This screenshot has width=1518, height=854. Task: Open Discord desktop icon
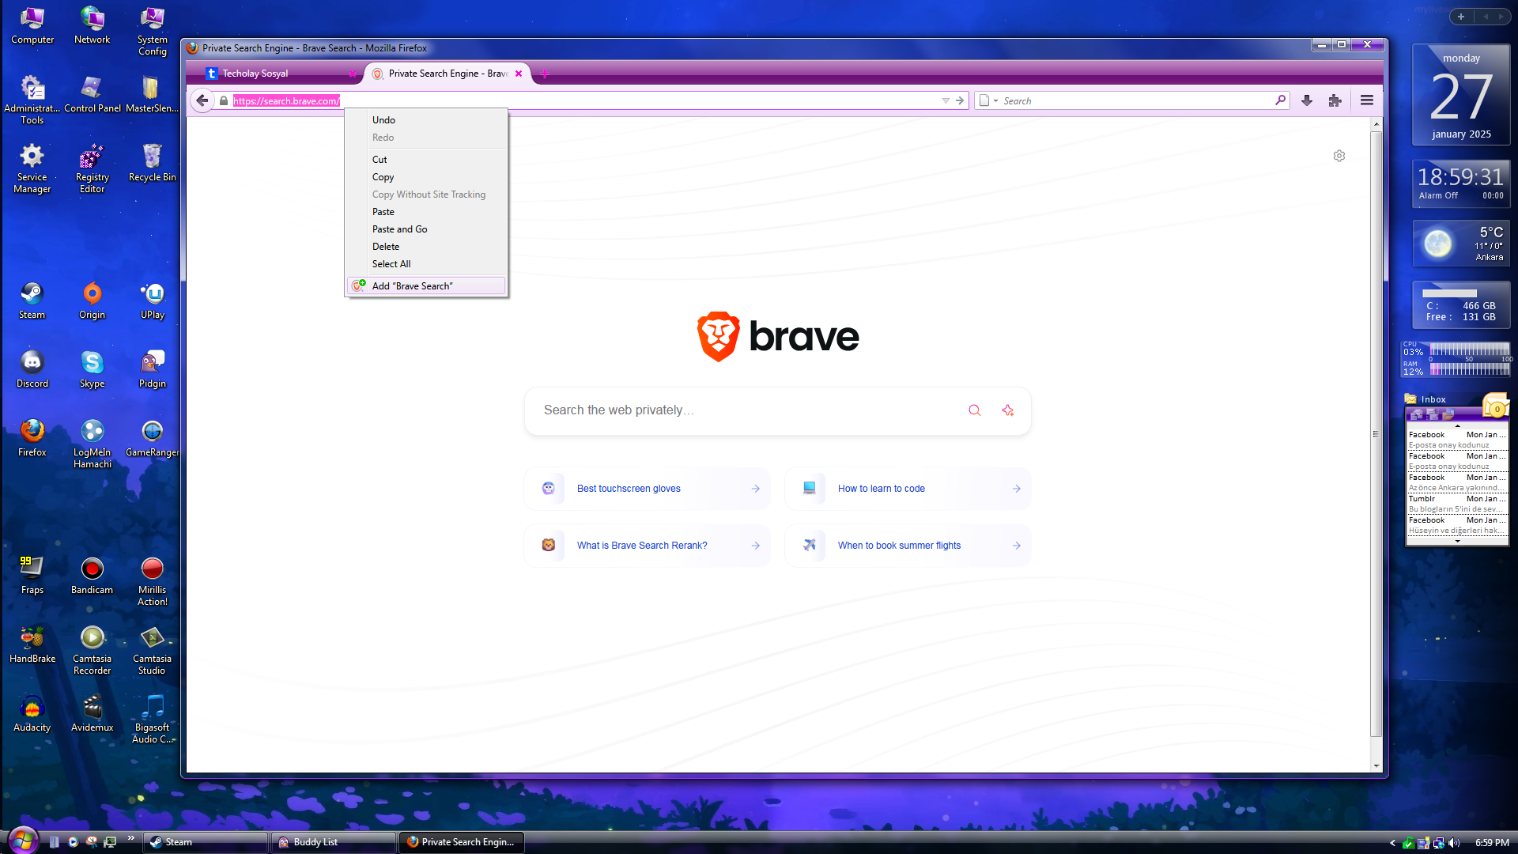[32, 370]
